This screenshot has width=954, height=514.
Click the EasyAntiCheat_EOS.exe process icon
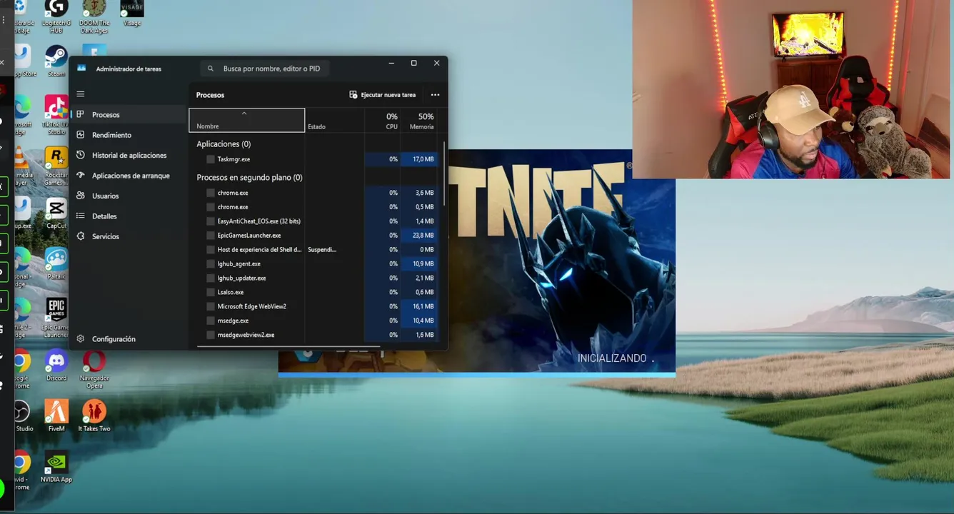(x=211, y=221)
